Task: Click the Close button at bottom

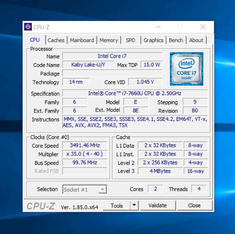Action: tap(194, 206)
